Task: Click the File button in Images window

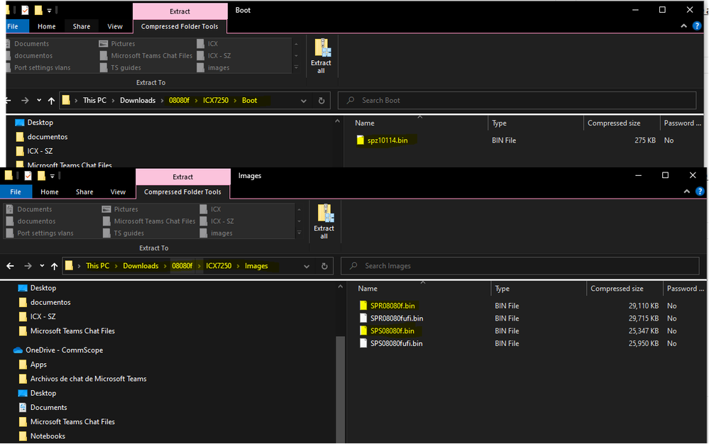Action: (16, 192)
